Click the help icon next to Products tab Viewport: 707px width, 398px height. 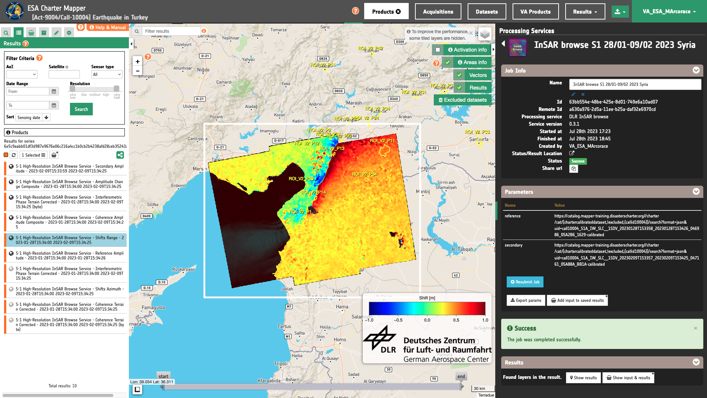coord(355,11)
